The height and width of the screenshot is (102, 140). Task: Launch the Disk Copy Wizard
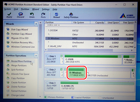(x=17, y=30)
